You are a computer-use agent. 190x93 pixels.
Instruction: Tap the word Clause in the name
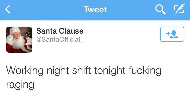71,31
